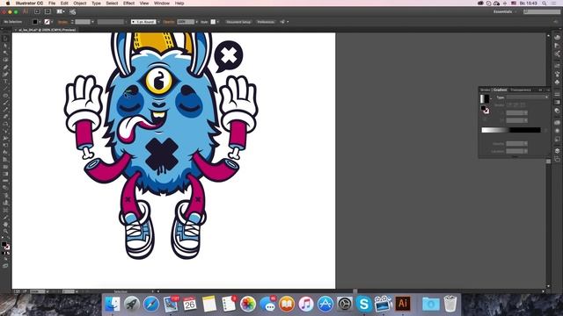The image size is (563, 316).
Task: Click the Style swatch in control bar
Action: [x=213, y=22]
